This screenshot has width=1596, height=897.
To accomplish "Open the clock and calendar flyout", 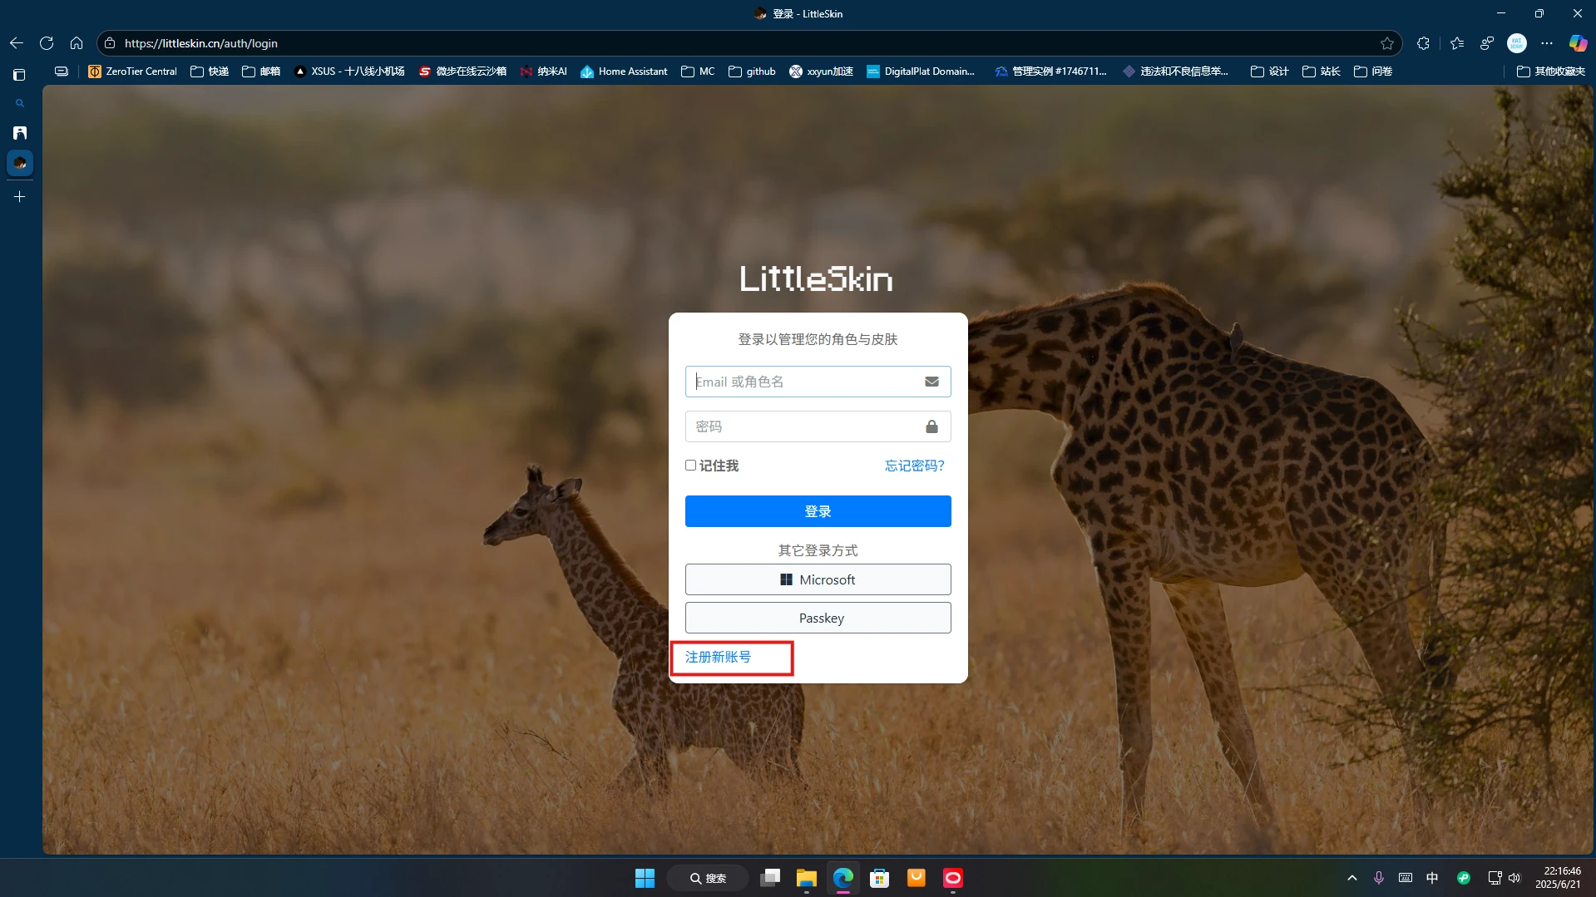I will (x=1558, y=878).
